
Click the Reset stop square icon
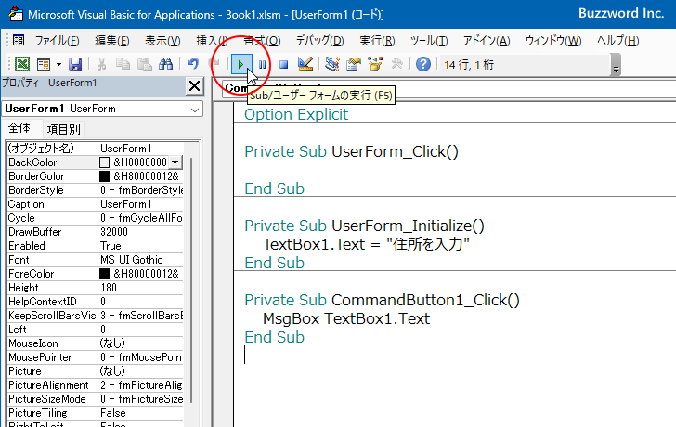click(283, 65)
